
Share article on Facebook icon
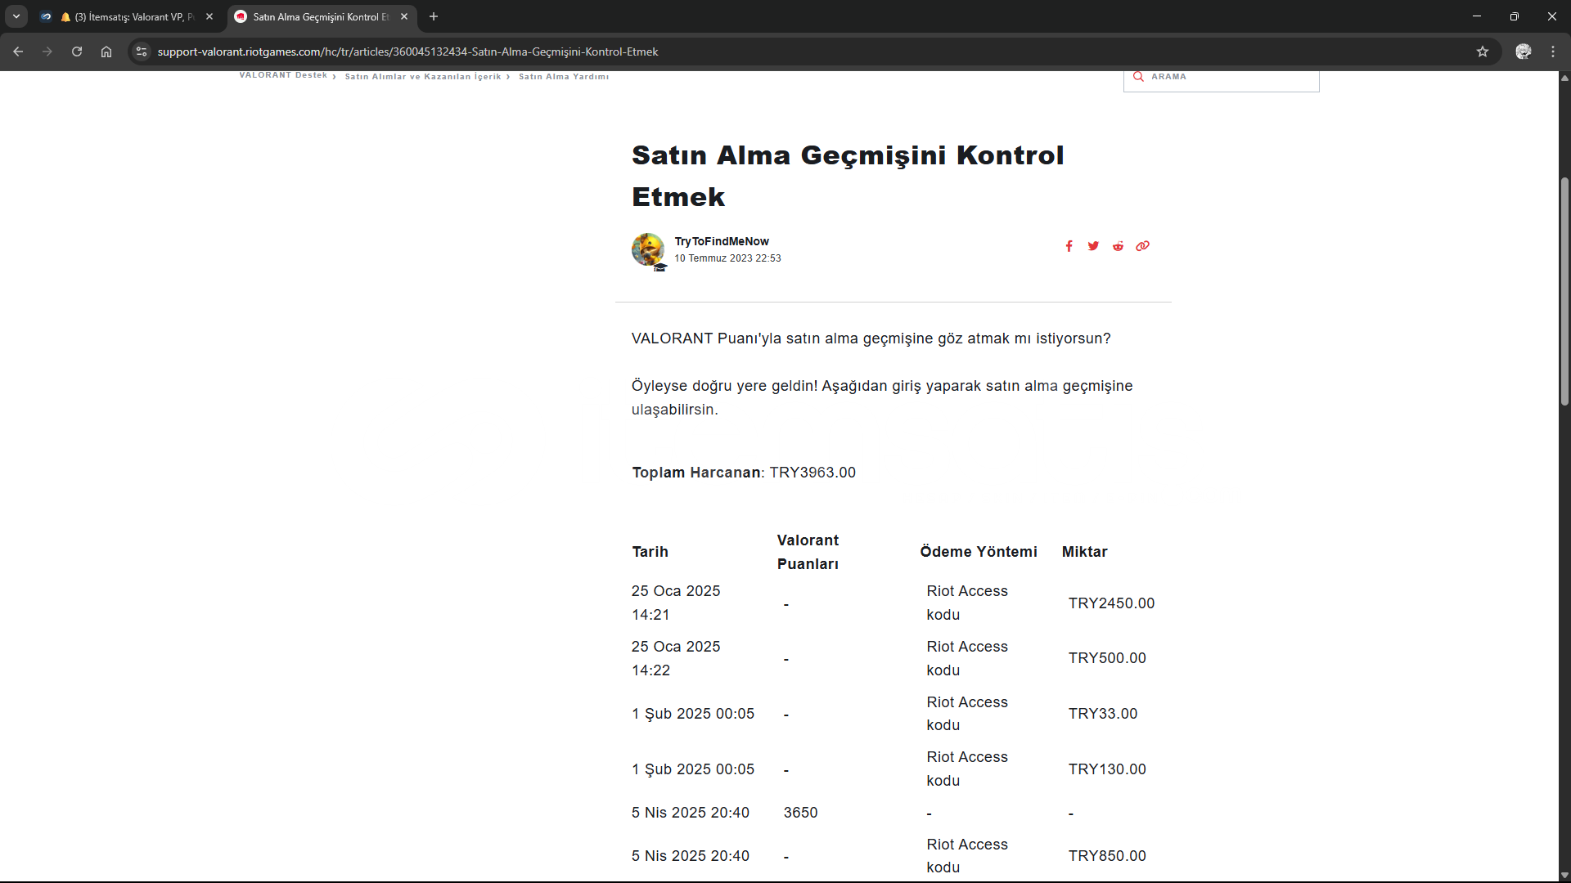pyautogui.click(x=1069, y=246)
